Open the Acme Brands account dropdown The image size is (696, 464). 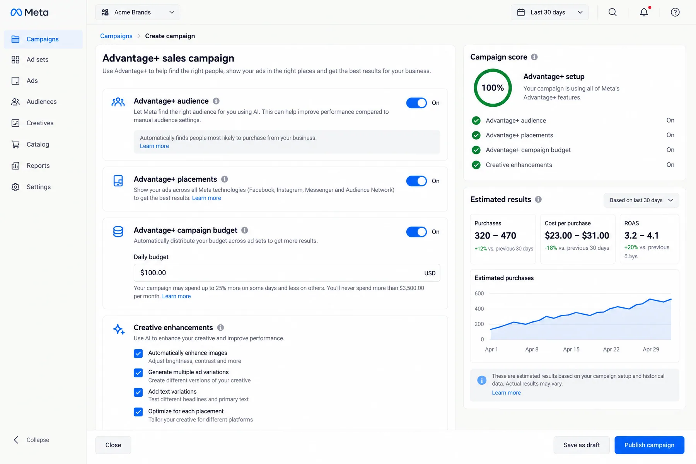138,12
